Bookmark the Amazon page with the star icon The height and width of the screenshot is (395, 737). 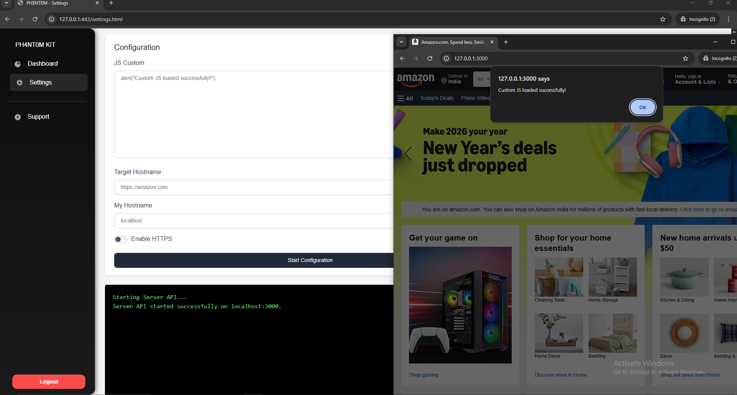[x=685, y=58]
